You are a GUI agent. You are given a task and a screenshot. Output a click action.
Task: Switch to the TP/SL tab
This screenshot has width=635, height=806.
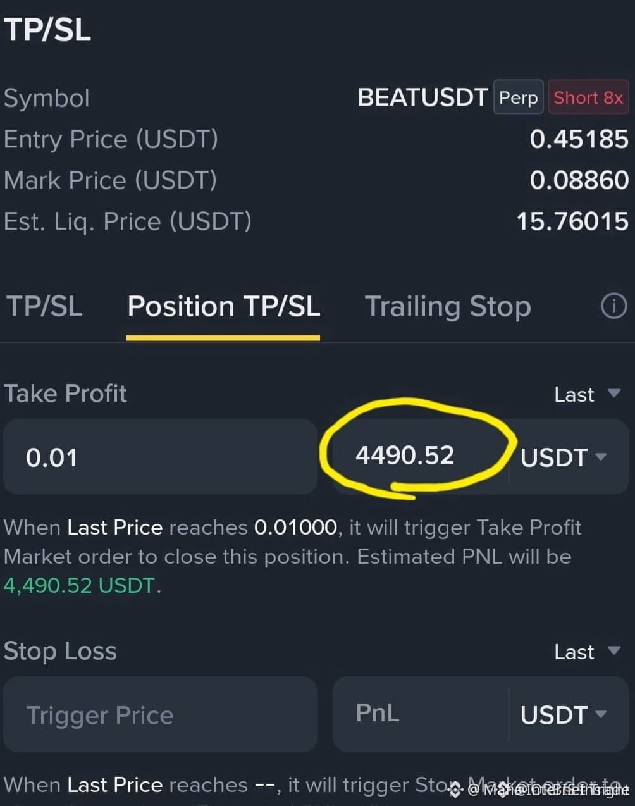[x=44, y=306]
